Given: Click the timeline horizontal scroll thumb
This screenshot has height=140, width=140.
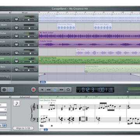Looking at the screenshot, I should [x=43, y=82].
